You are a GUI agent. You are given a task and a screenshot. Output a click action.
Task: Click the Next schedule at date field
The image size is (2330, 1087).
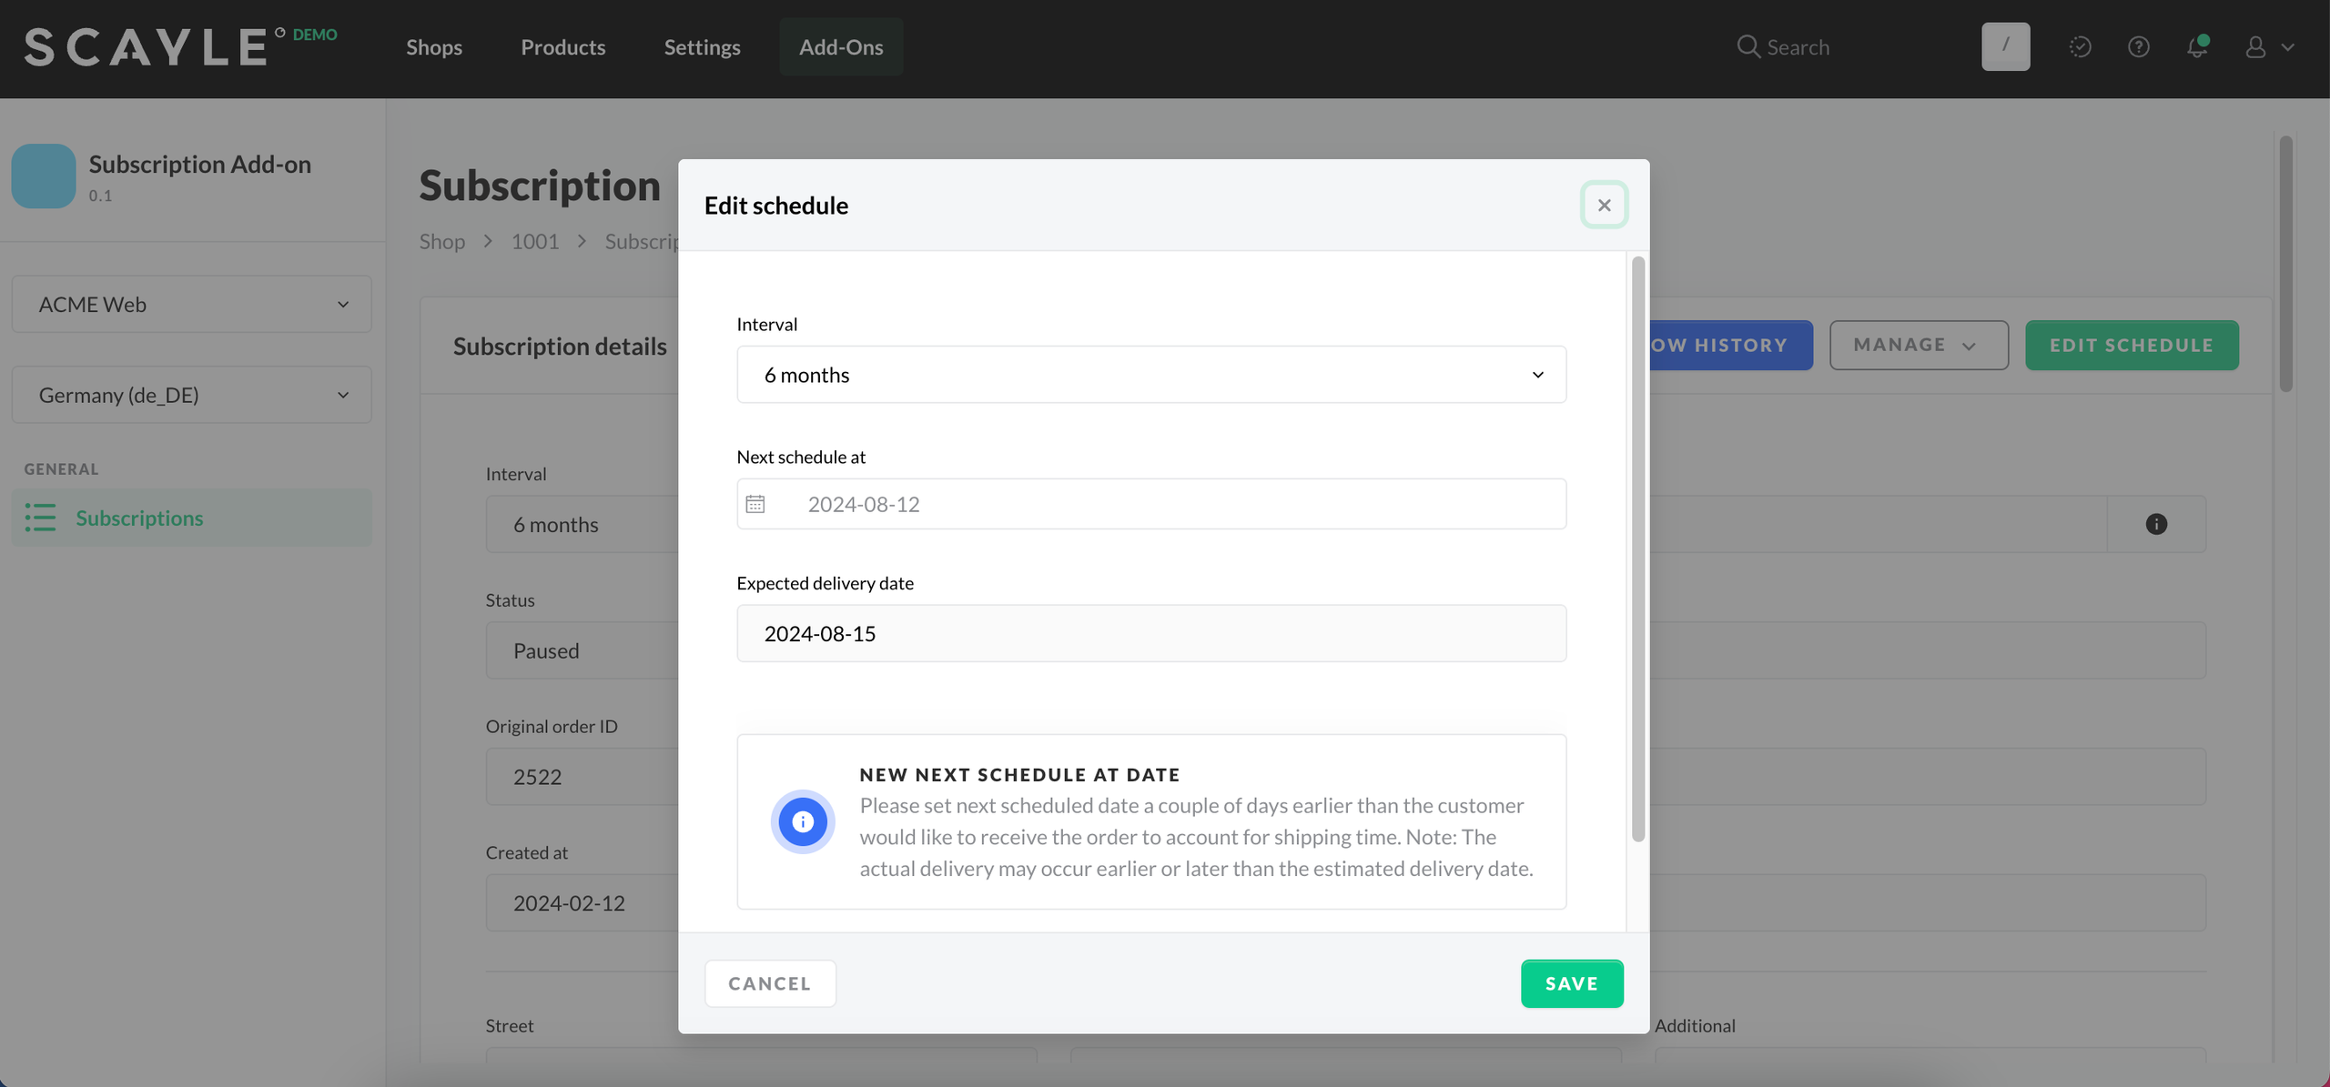[x=1174, y=504]
